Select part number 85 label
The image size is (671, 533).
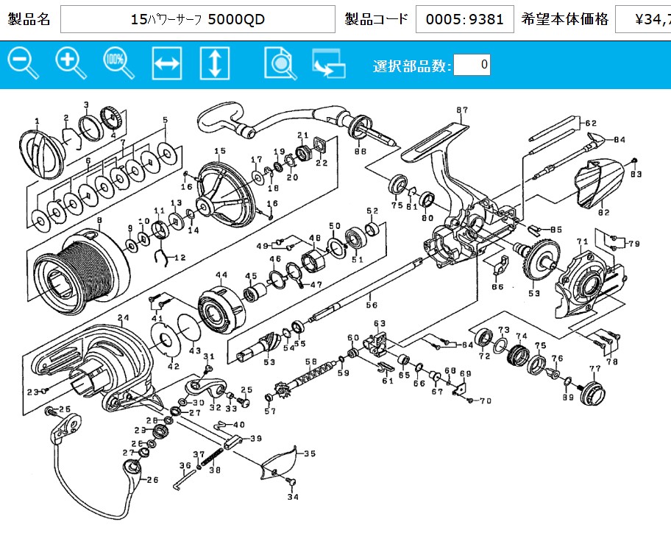pos(556,230)
